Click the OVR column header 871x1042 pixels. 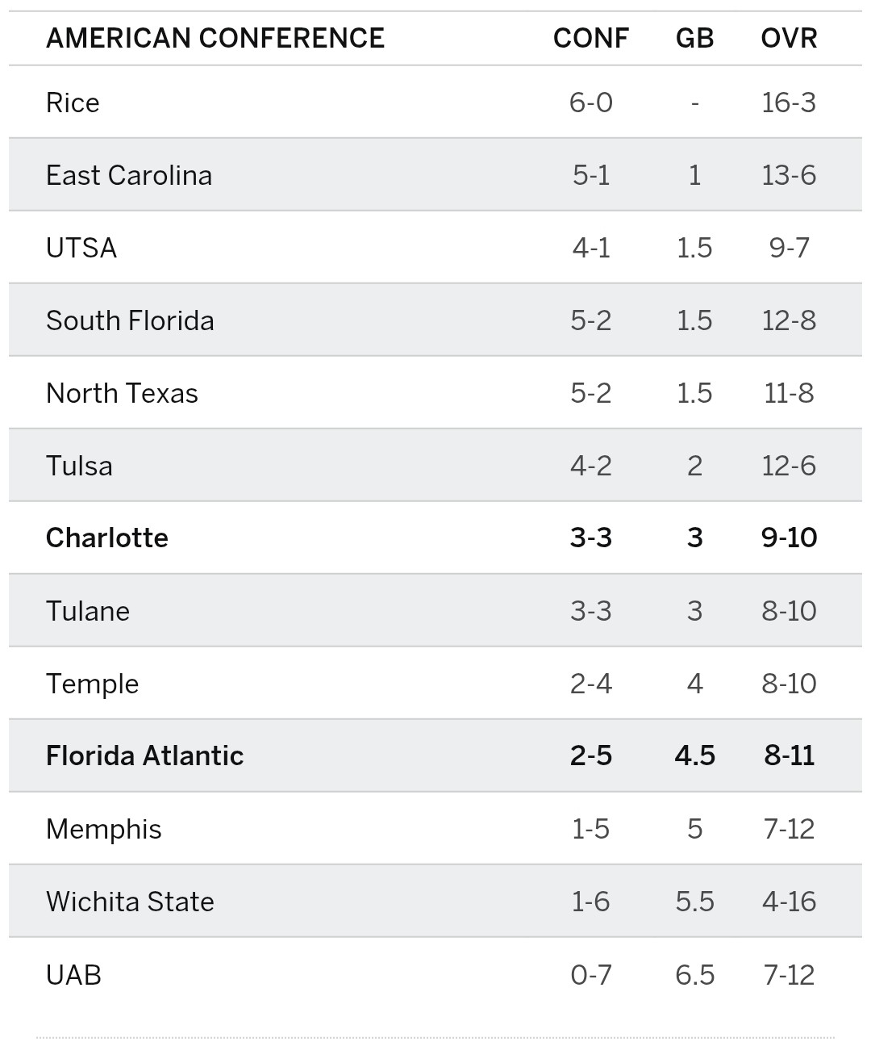pos(789,38)
